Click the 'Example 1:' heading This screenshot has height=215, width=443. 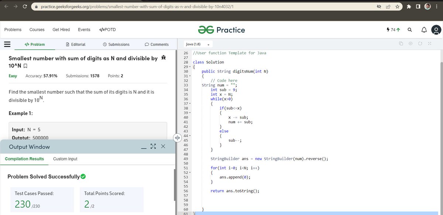tap(21, 113)
